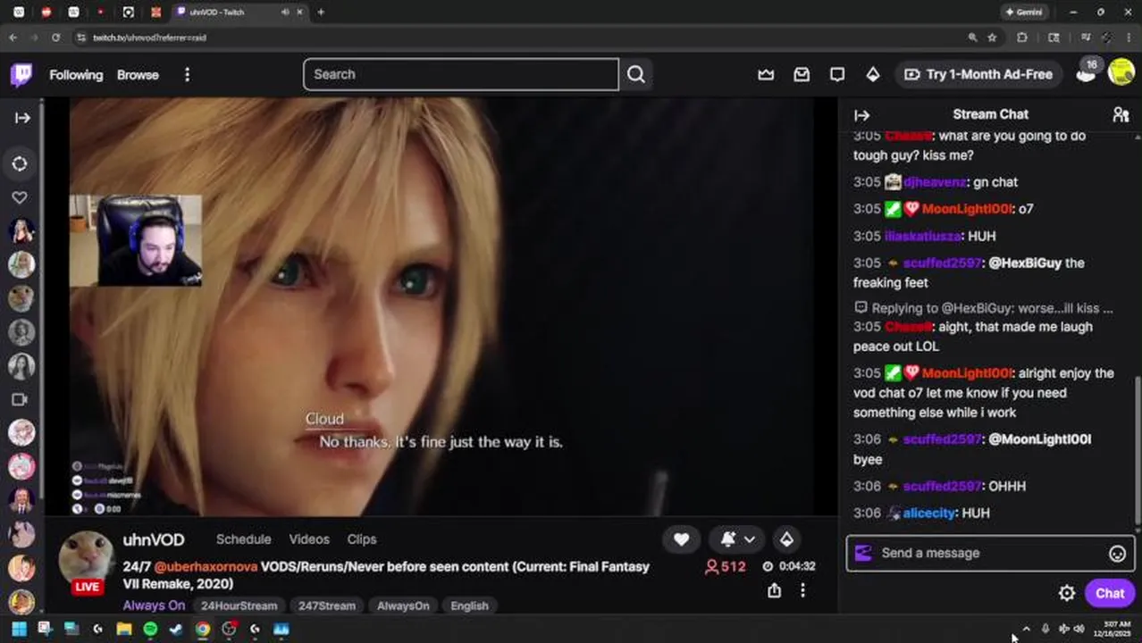The height and width of the screenshot is (643, 1142).
Task: Open the Always On category link
Action: (x=154, y=605)
